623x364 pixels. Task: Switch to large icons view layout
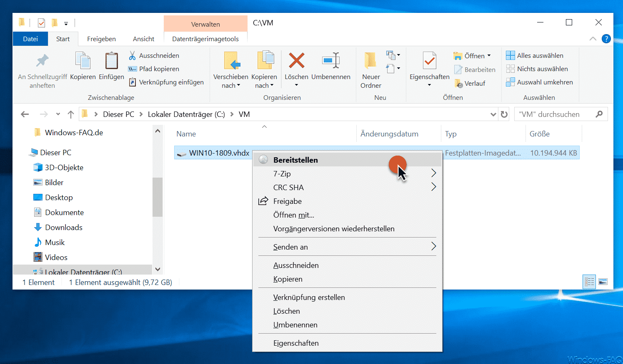tap(603, 282)
